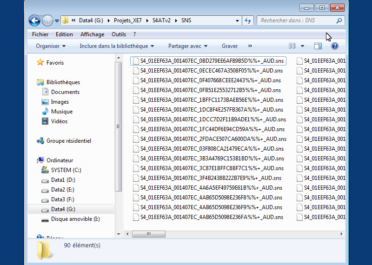The height and width of the screenshot is (265, 372).
Task: Select file ending 0BD279EE6AF89B5D%%+_AUD.sns
Action: 208,61
